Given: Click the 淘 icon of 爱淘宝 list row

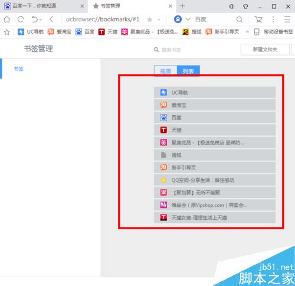Looking at the screenshot, I should click(x=163, y=105).
